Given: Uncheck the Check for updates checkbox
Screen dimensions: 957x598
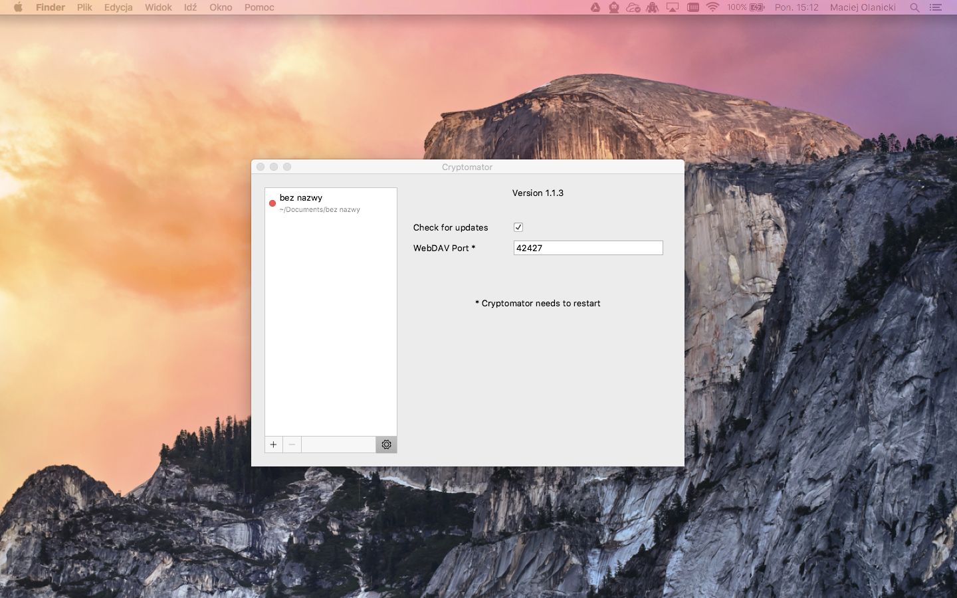Looking at the screenshot, I should (x=518, y=227).
